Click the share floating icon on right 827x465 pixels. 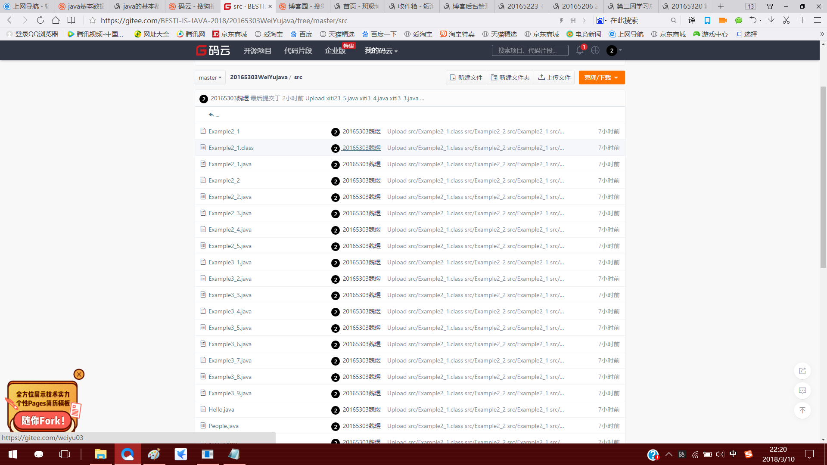802,371
